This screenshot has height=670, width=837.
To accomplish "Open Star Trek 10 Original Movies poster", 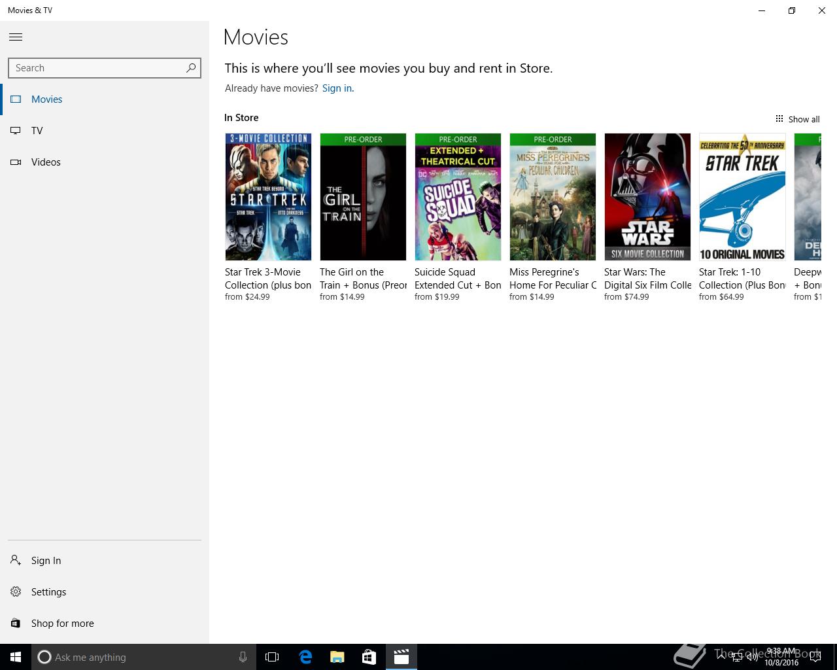I will pos(742,197).
